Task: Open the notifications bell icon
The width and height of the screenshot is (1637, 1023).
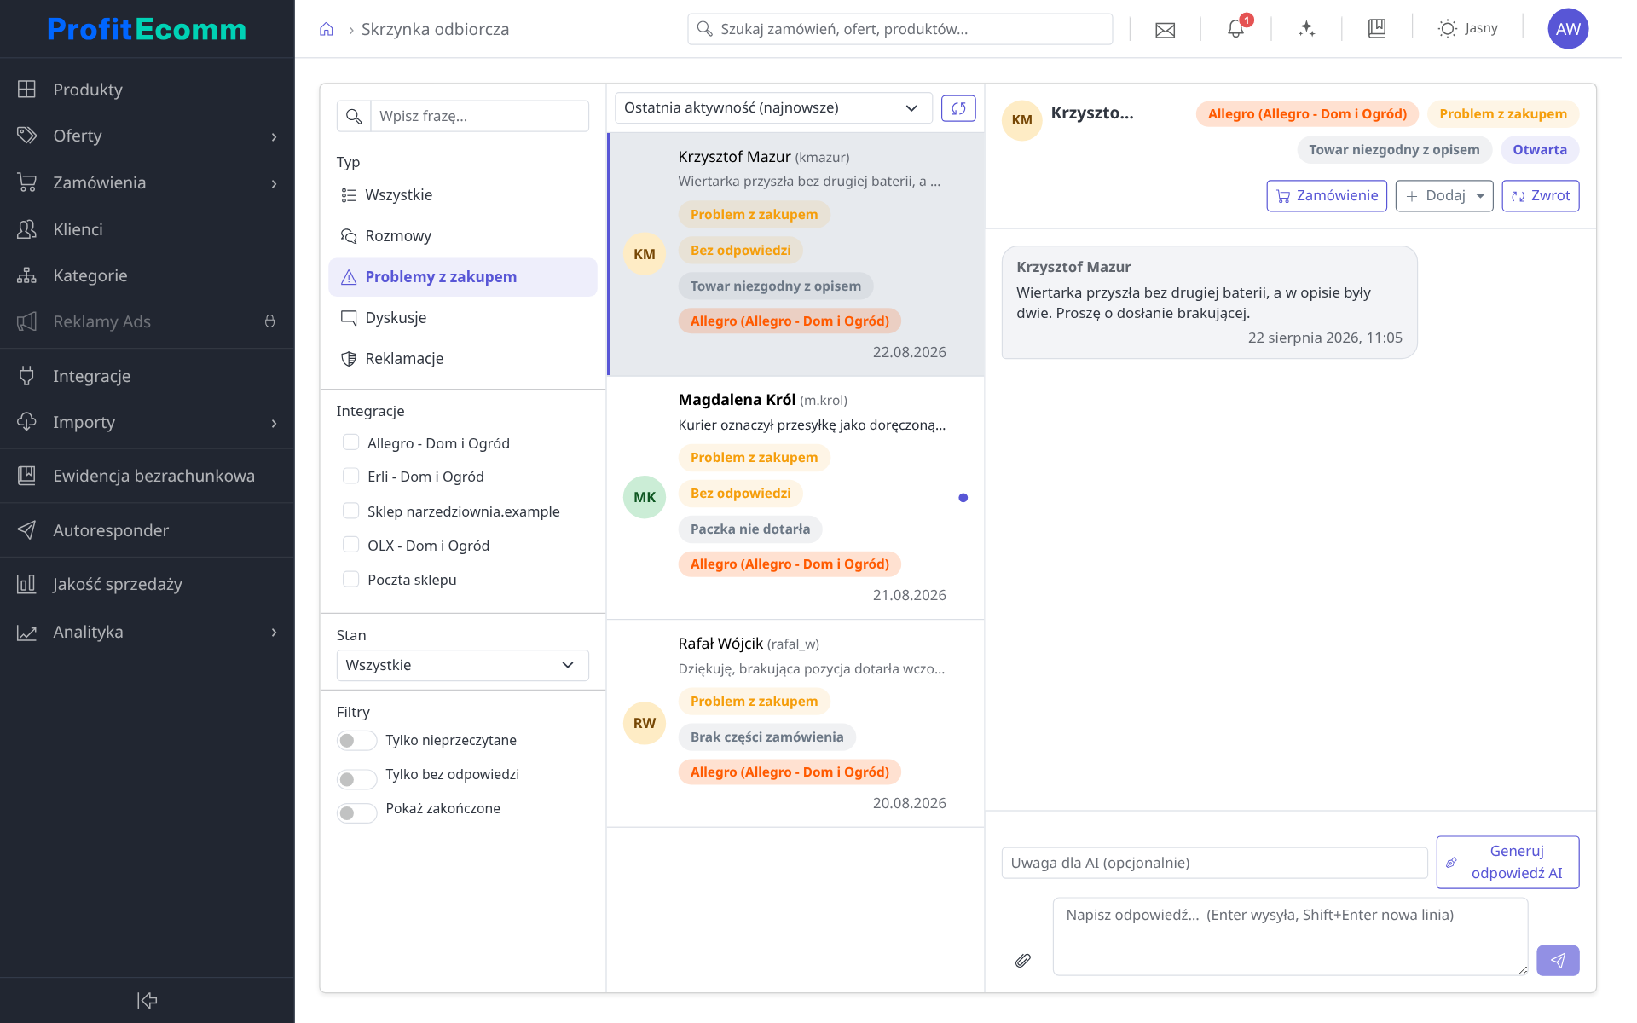Action: coord(1235,28)
